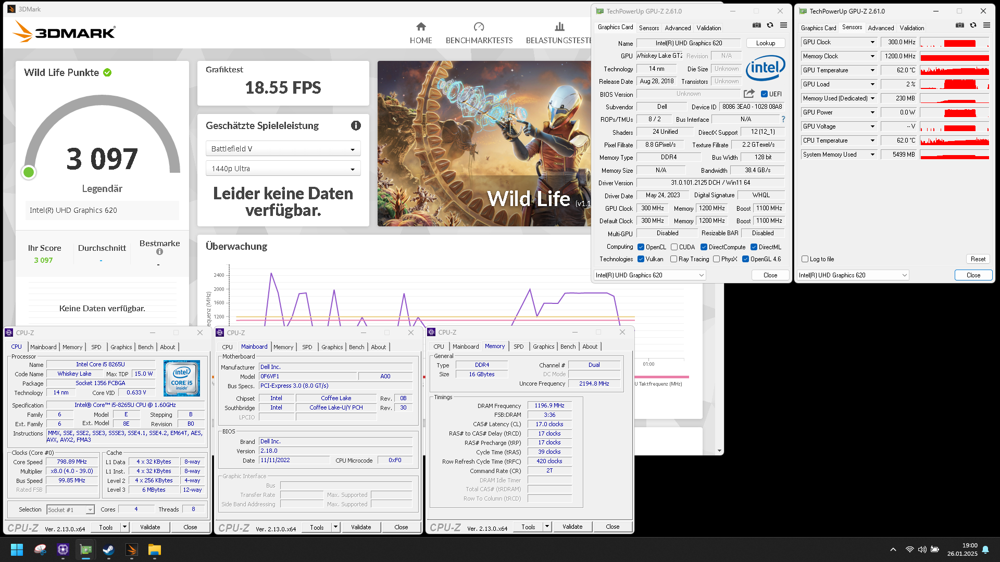
Task: Open Steam from the taskbar
Action: coord(108,550)
